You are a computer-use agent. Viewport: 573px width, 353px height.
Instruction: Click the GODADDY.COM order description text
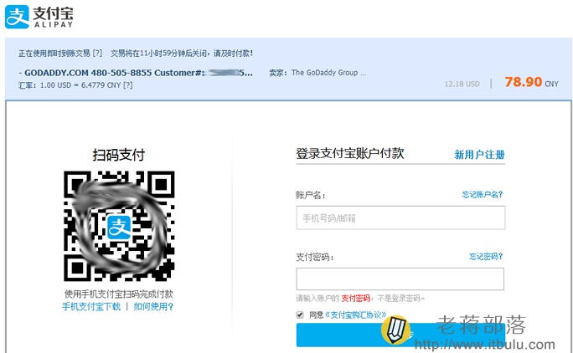[136, 73]
